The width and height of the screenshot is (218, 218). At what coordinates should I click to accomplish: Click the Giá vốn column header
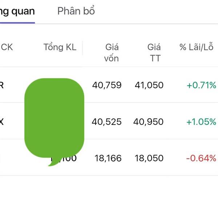(112, 53)
